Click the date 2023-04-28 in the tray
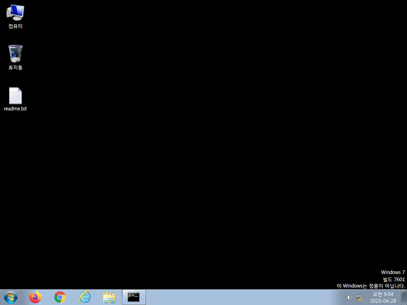 [383, 301]
